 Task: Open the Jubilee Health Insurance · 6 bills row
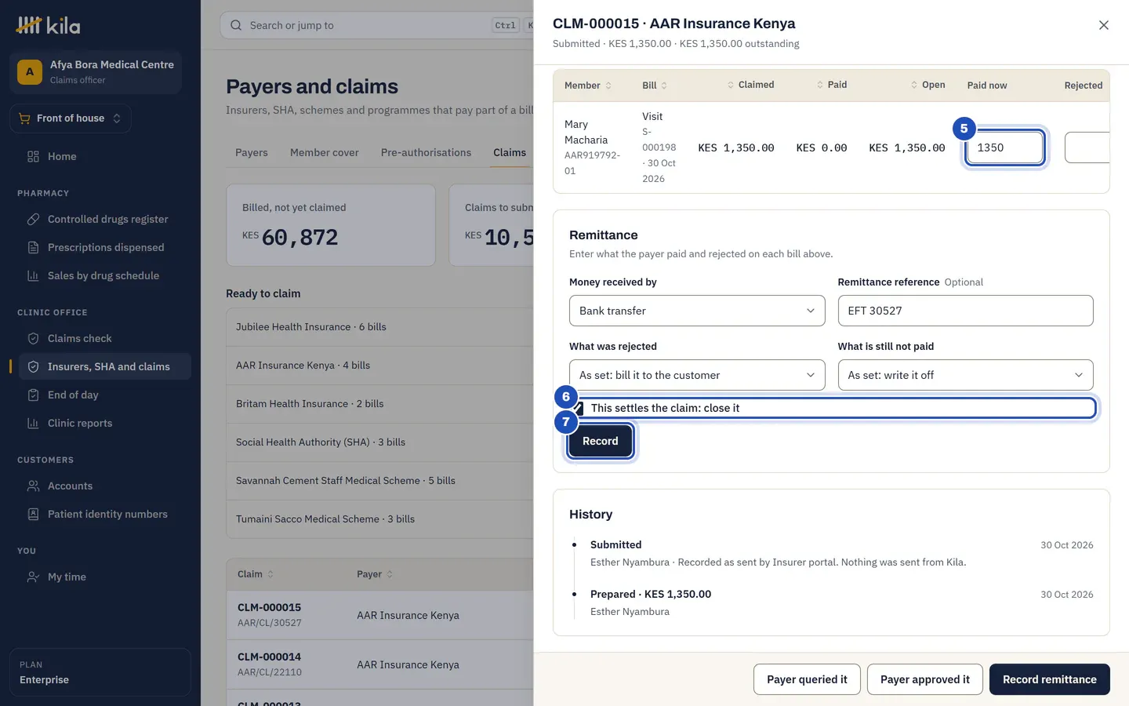pos(380,327)
